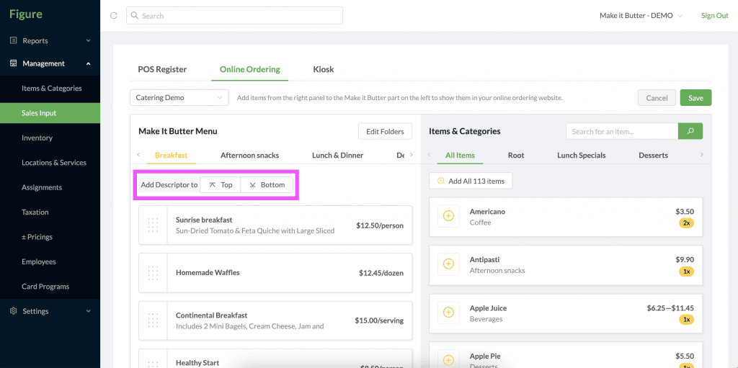Click the green item search magnifier button
738x368 pixels.
click(690, 131)
